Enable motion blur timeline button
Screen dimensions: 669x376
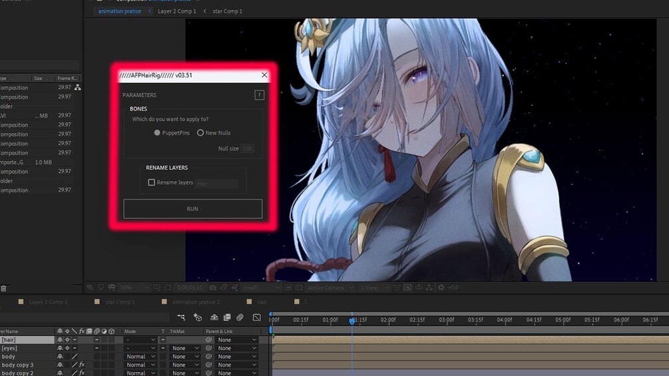click(x=240, y=317)
